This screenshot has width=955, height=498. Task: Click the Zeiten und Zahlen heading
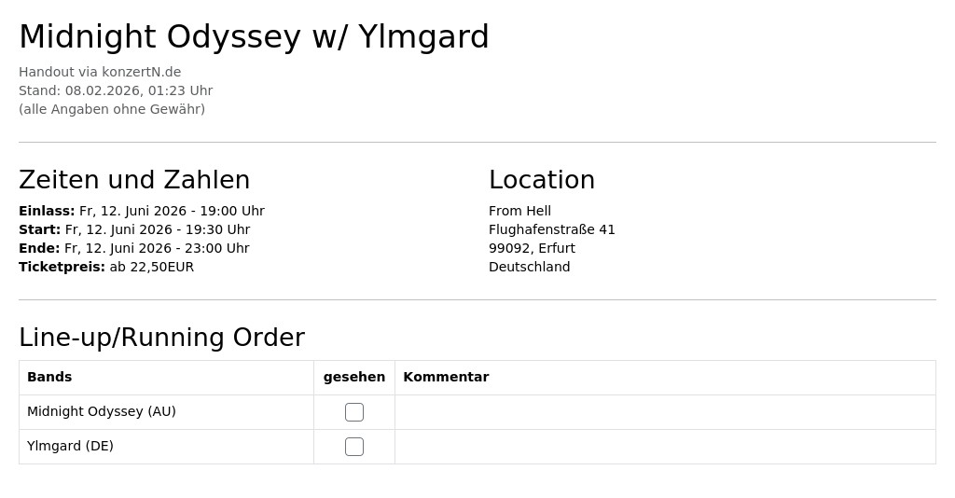tap(134, 180)
